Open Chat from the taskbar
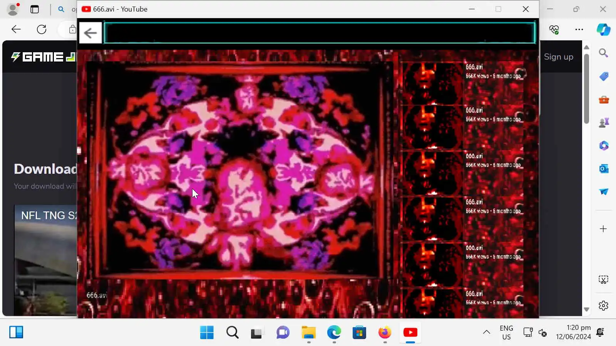This screenshot has height=346, width=616. pyautogui.click(x=283, y=333)
